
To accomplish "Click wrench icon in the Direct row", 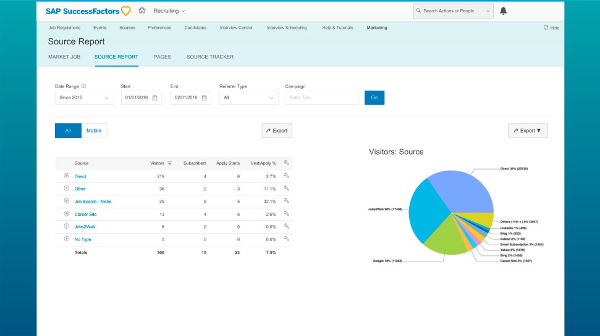I will pyautogui.click(x=287, y=176).
